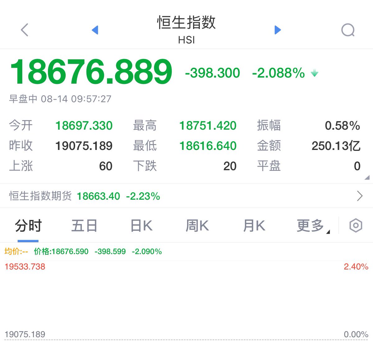Viewport: 373px width, 354px height.
Task: Tap the 恒生指数 title
Action: [x=186, y=22]
